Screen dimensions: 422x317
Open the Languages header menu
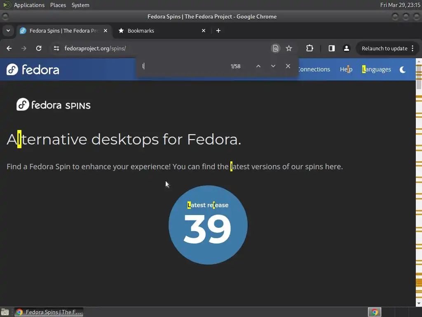pyautogui.click(x=377, y=69)
